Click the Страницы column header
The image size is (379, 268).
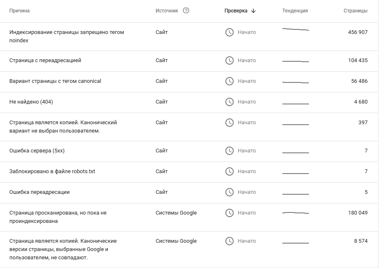click(x=355, y=11)
